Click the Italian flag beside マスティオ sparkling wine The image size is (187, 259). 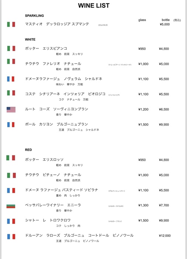pyautogui.click(x=11, y=24)
